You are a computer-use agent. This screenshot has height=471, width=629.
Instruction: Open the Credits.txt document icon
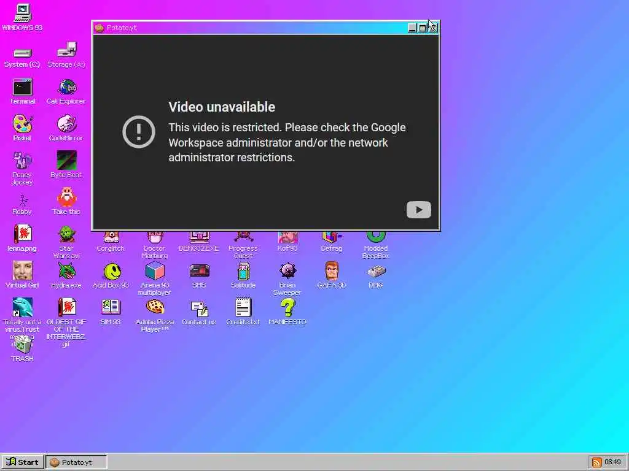[x=243, y=307]
